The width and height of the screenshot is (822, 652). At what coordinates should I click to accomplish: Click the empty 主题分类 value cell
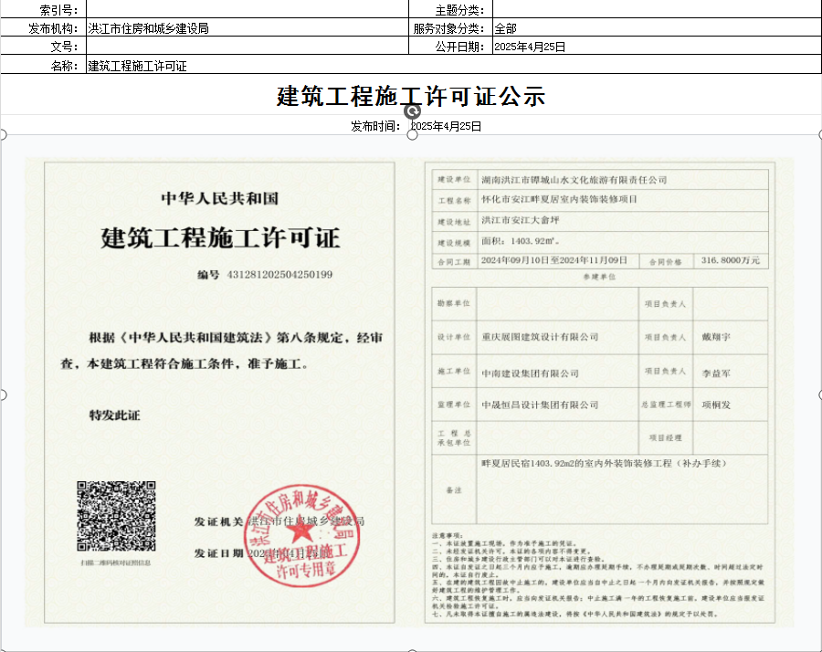coord(655,9)
